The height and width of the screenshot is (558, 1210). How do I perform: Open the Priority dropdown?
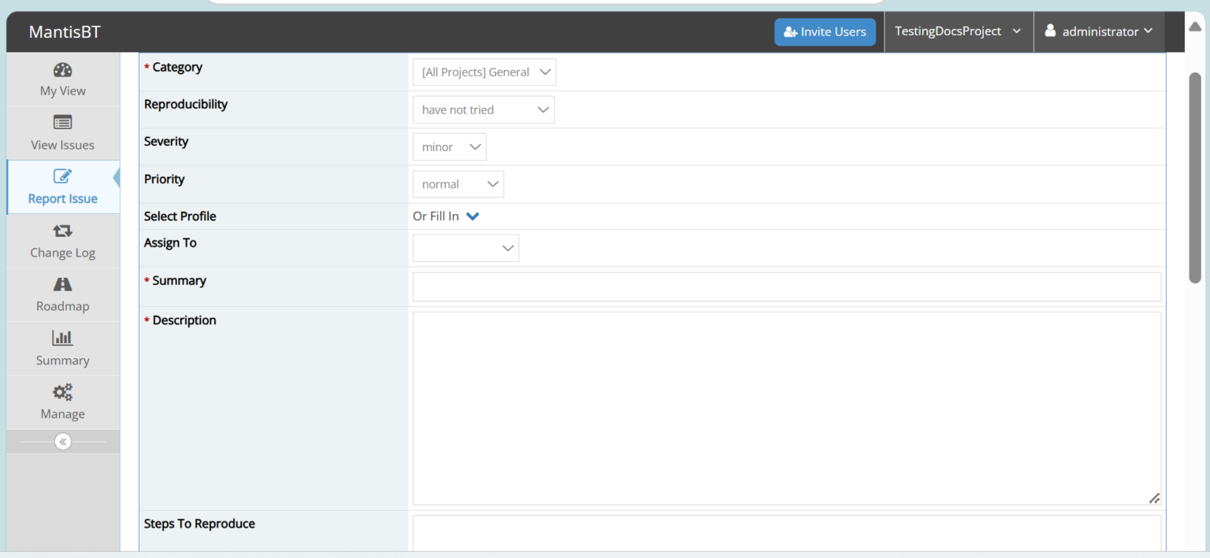click(458, 183)
